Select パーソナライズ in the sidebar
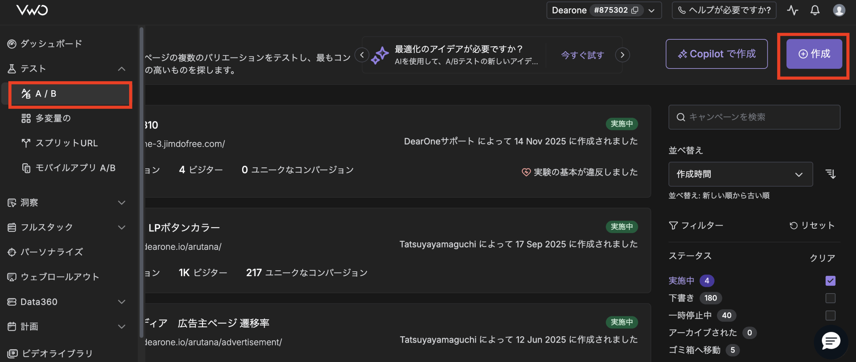856x362 pixels. [52, 252]
